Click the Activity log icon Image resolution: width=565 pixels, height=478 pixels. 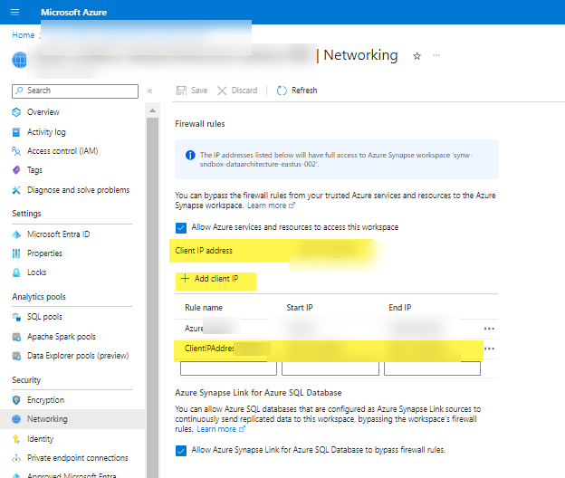(16, 132)
